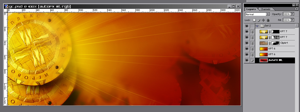Toggle the lock all padlock icon
The width and height of the screenshot is (300, 112).
pyautogui.click(x=268, y=20)
